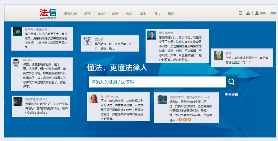Click the user login person icon
This screenshot has height=141, width=278.
pyautogui.click(x=257, y=13)
